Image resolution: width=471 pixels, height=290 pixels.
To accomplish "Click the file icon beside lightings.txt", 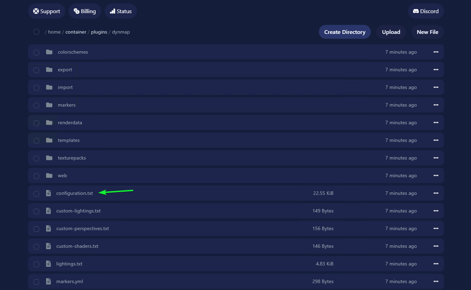I will coord(49,264).
